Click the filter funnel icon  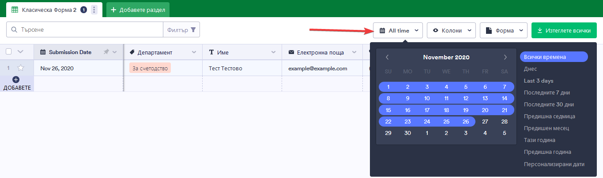point(193,30)
